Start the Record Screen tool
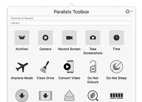The image size is (142, 102). tap(69, 37)
